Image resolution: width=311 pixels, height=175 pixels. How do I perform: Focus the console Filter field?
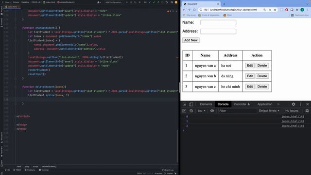pyautogui.click(x=238, y=111)
